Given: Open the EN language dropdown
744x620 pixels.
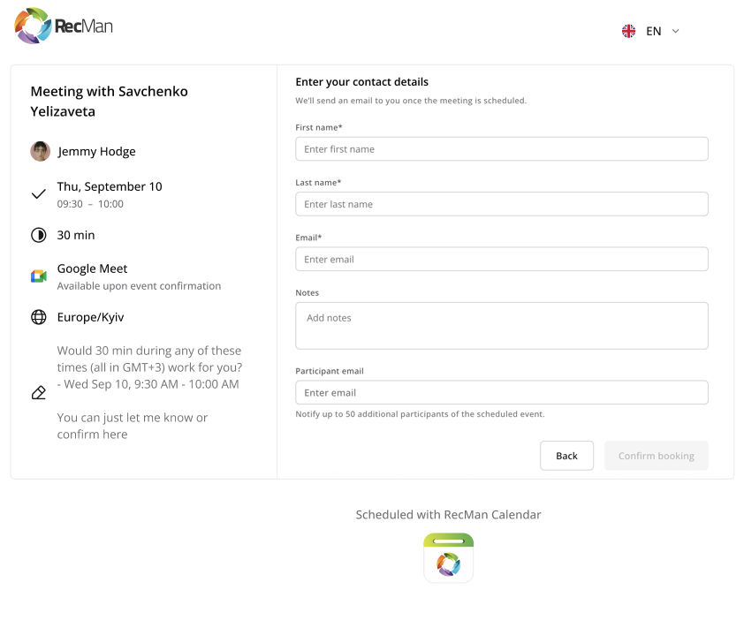Looking at the screenshot, I should click(x=653, y=31).
